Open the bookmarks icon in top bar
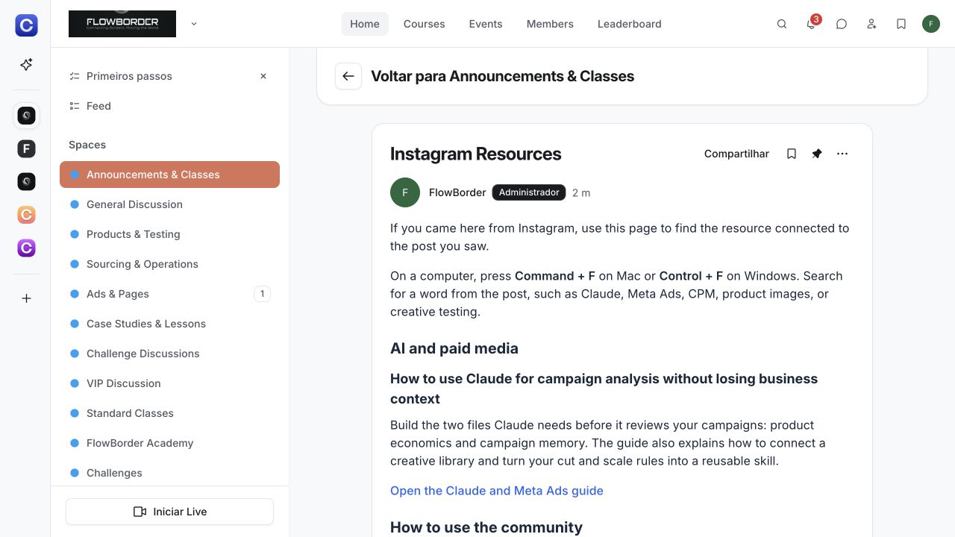The width and height of the screenshot is (955, 537). pyautogui.click(x=901, y=24)
